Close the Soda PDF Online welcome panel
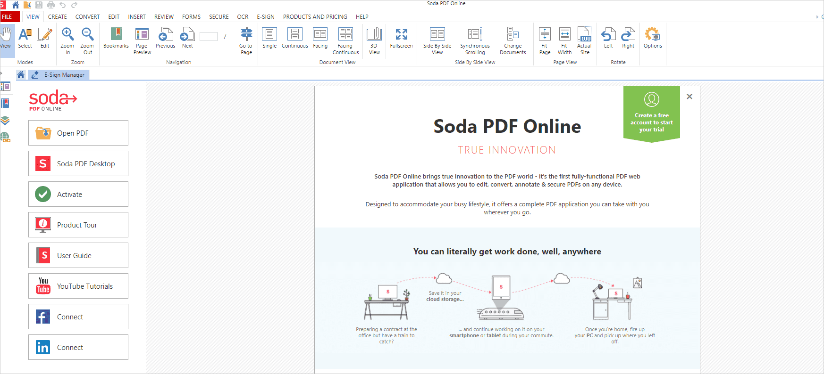 (689, 97)
